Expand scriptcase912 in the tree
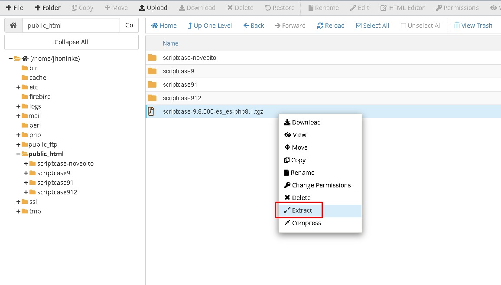 [x=26, y=192]
